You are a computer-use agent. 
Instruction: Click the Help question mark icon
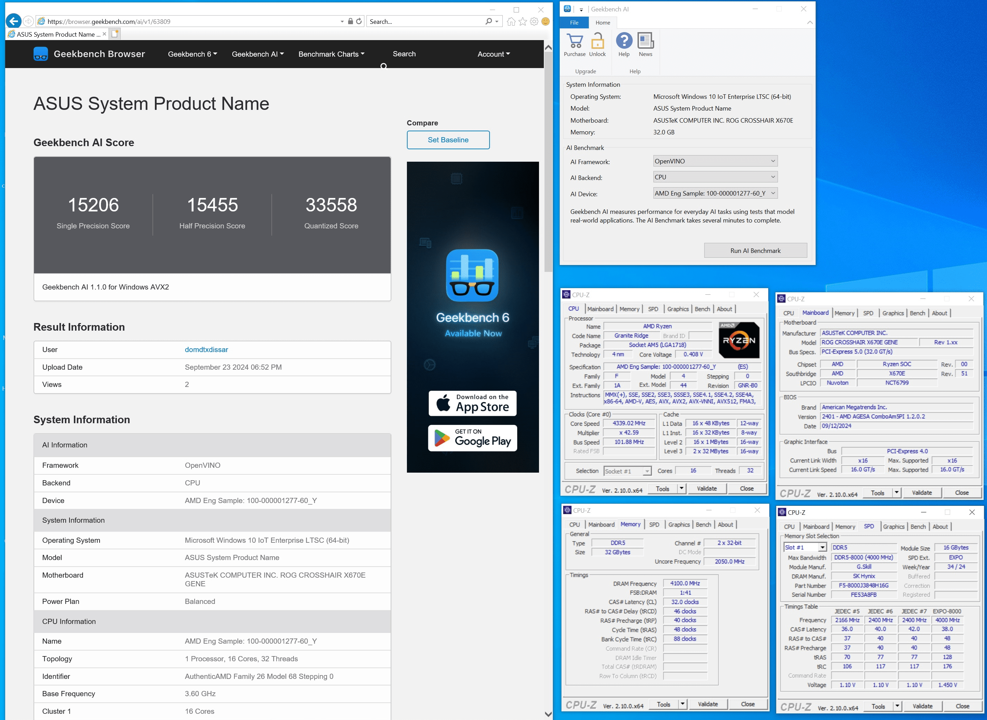(x=624, y=40)
